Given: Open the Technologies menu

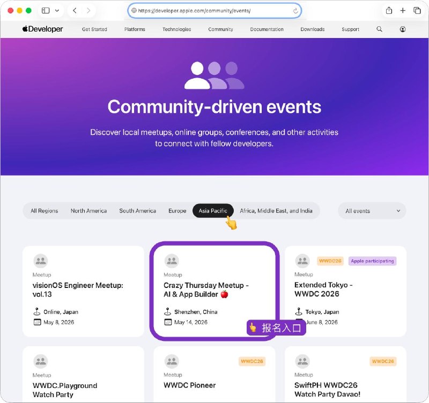Looking at the screenshot, I should click(x=177, y=29).
